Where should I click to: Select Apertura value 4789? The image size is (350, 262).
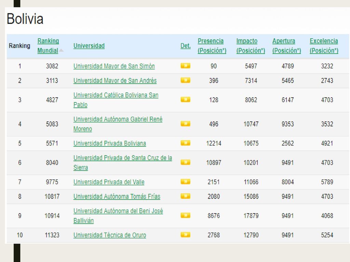[288, 66]
